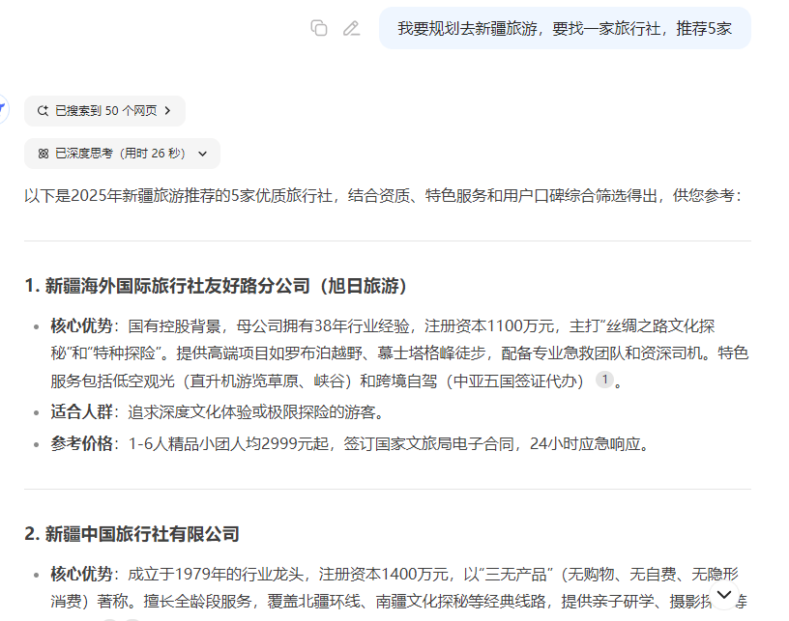Click the 已深度思考（用时 26 秒）label
Screen dimensions: 789x621
120,154
